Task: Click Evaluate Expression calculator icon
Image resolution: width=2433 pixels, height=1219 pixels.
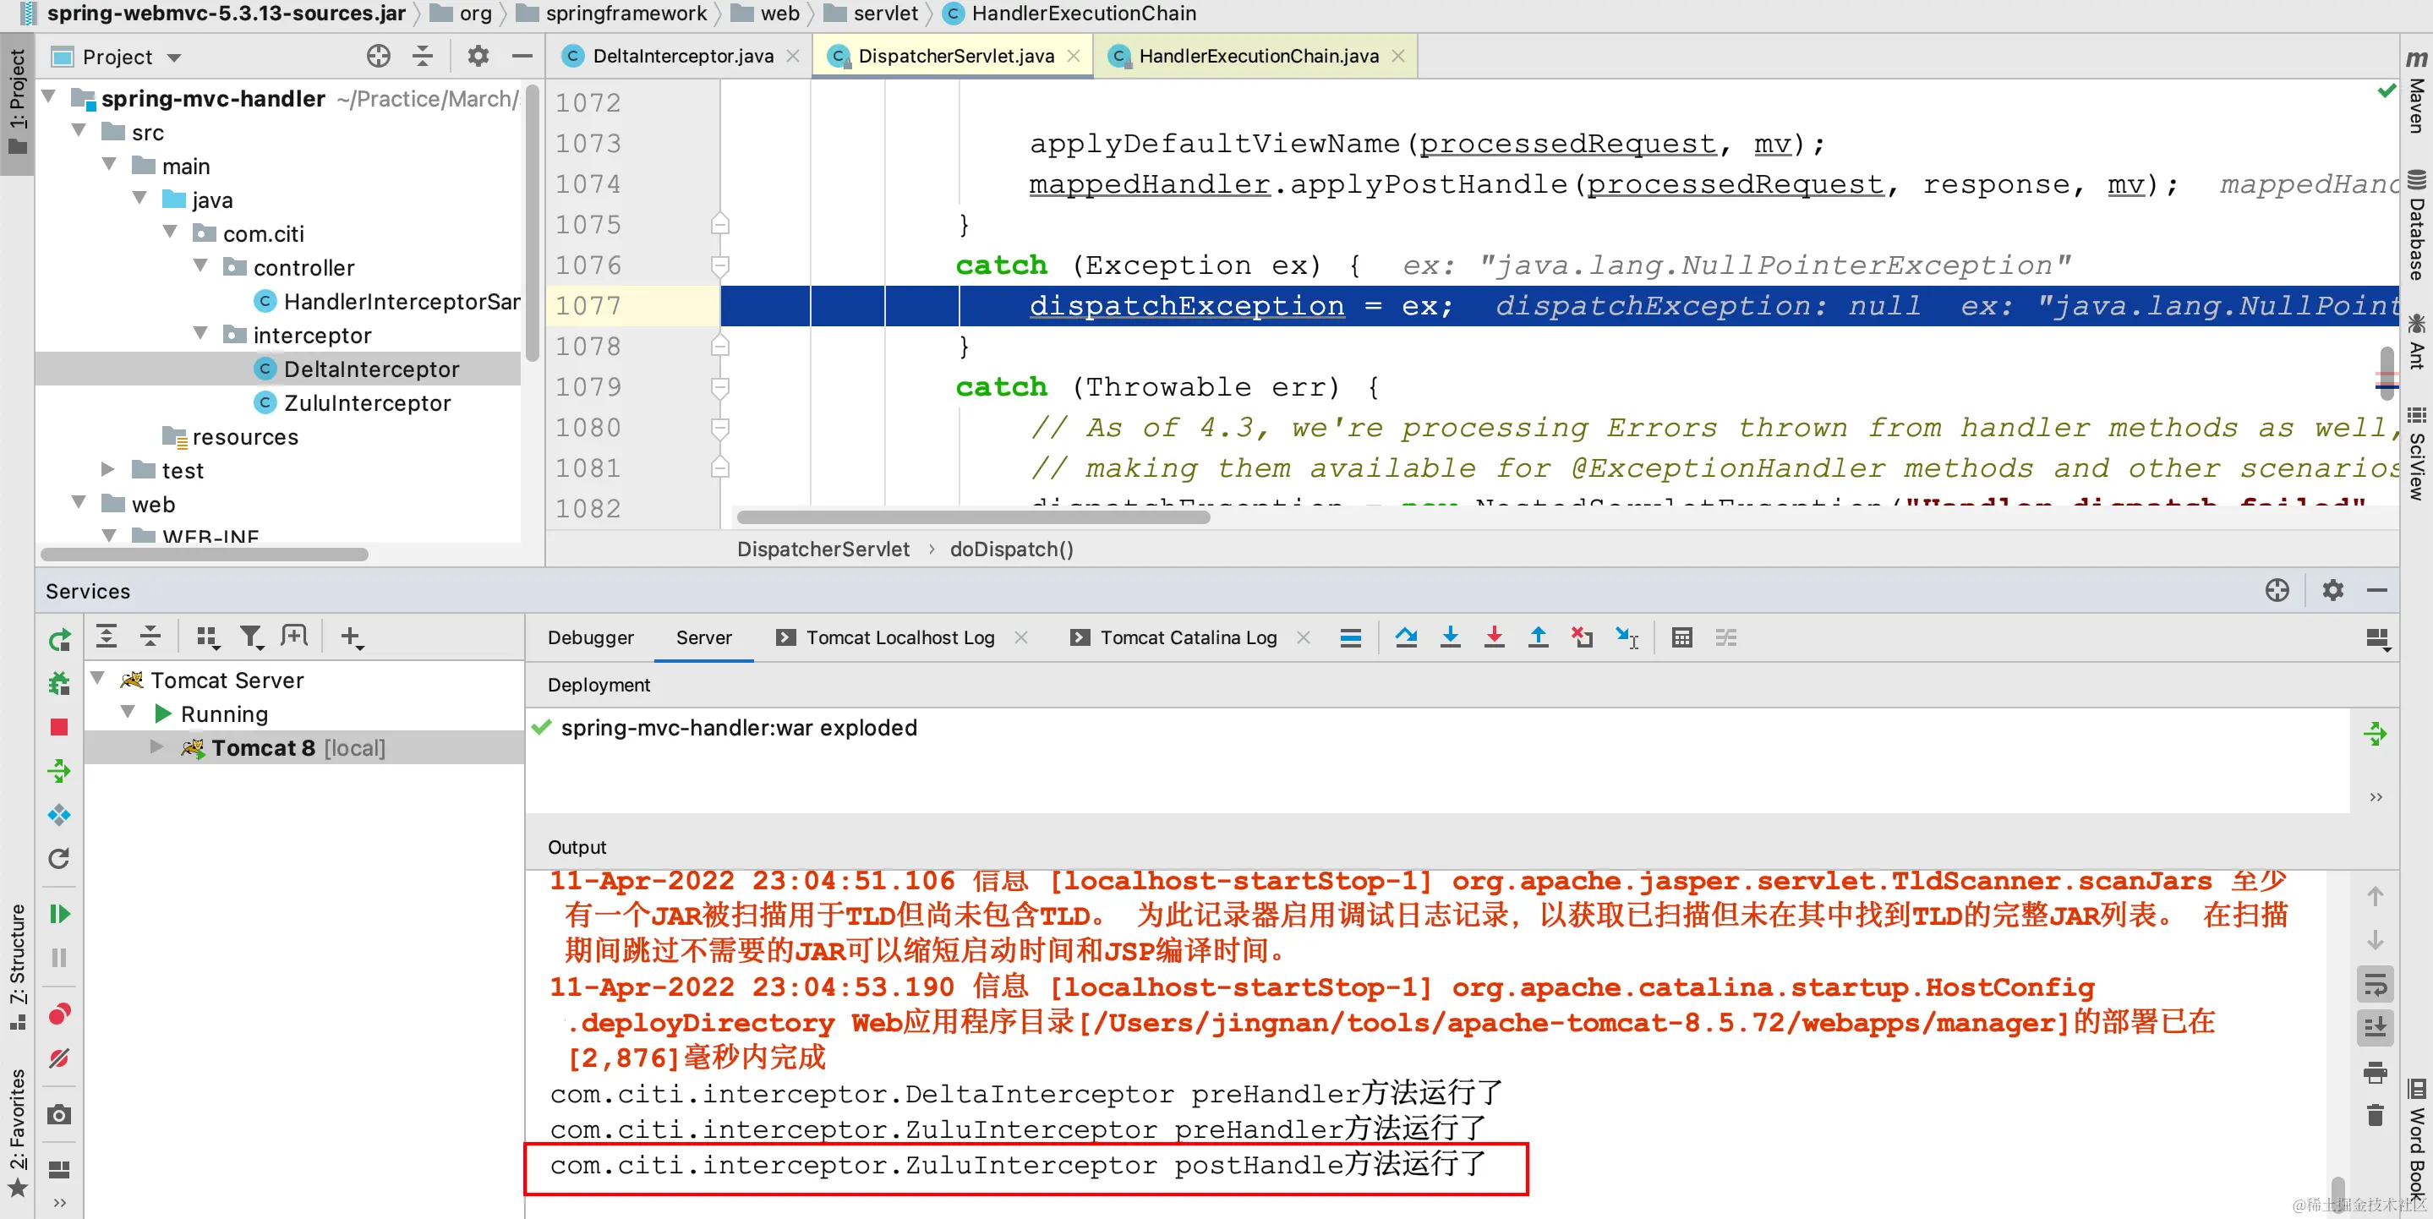Action: pyautogui.click(x=1682, y=637)
